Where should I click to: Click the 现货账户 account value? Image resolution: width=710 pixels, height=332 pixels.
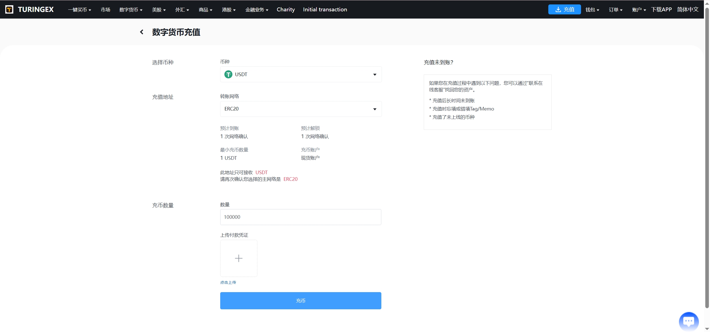(310, 158)
